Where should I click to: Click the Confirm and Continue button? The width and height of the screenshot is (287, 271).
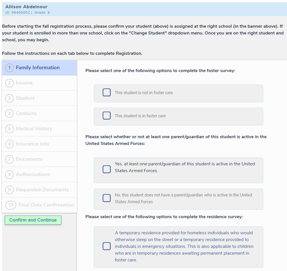tap(33, 220)
